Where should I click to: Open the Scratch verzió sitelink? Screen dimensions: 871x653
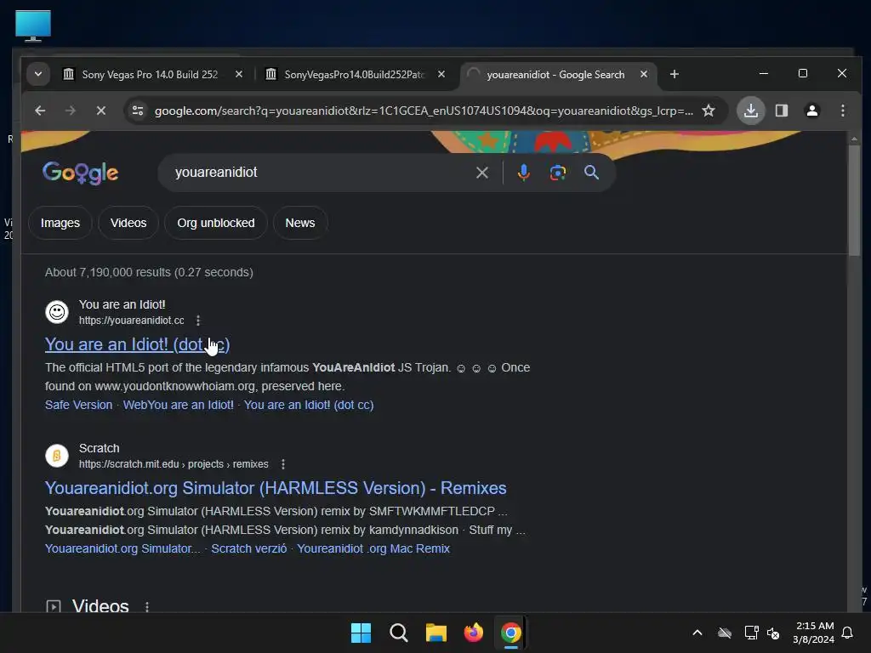point(249,549)
